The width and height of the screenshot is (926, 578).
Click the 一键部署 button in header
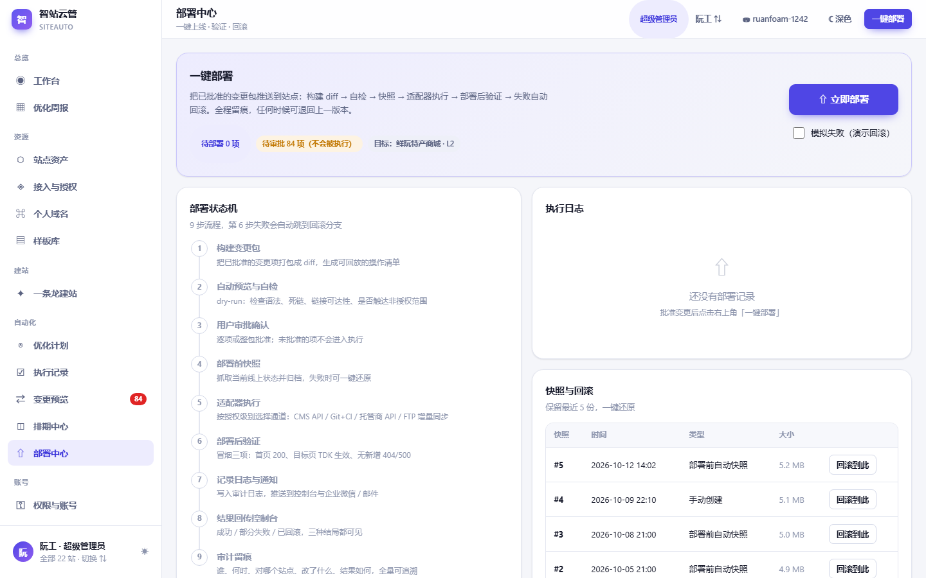click(888, 19)
